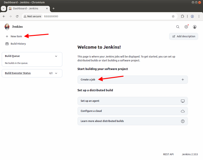Viewport: 203px width, 160px height.
Task: Open the Jenkins 2.553 version button
Action: click(x=190, y=154)
